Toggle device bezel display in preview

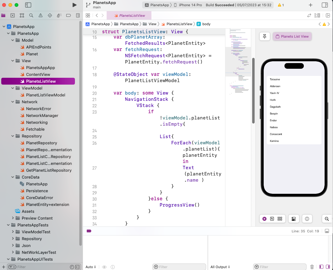pos(307,219)
